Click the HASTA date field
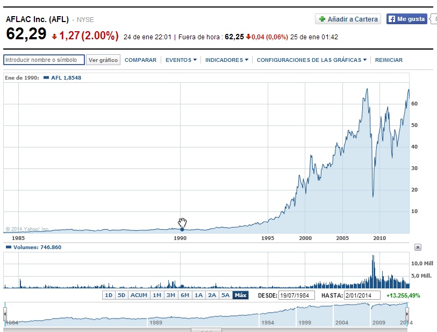Viewport: 437px width, 332px height. point(362,295)
